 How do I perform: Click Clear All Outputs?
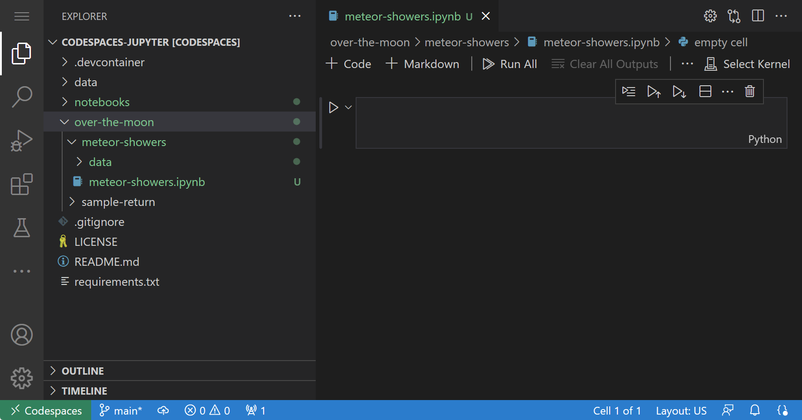tap(605, 64)
